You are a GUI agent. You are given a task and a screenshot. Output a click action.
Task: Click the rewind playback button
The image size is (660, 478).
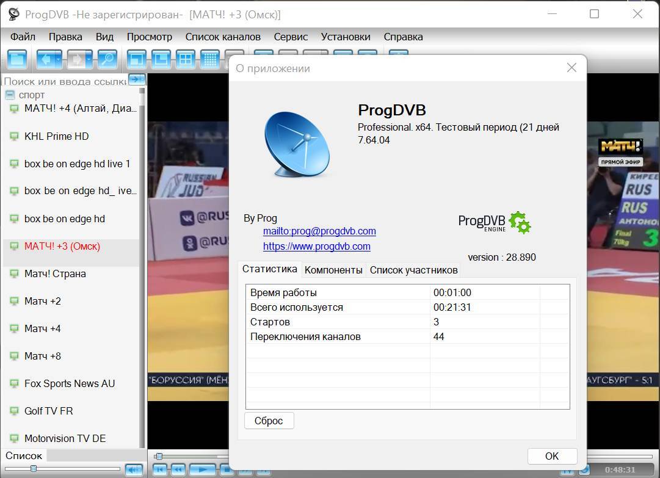[178, 469]
